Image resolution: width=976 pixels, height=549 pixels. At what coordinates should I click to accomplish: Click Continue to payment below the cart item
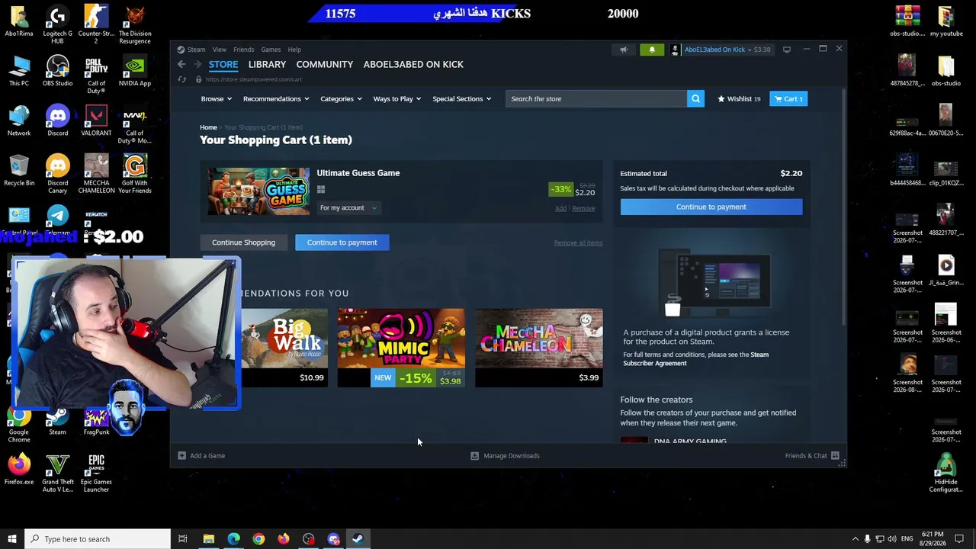[342, 242]
